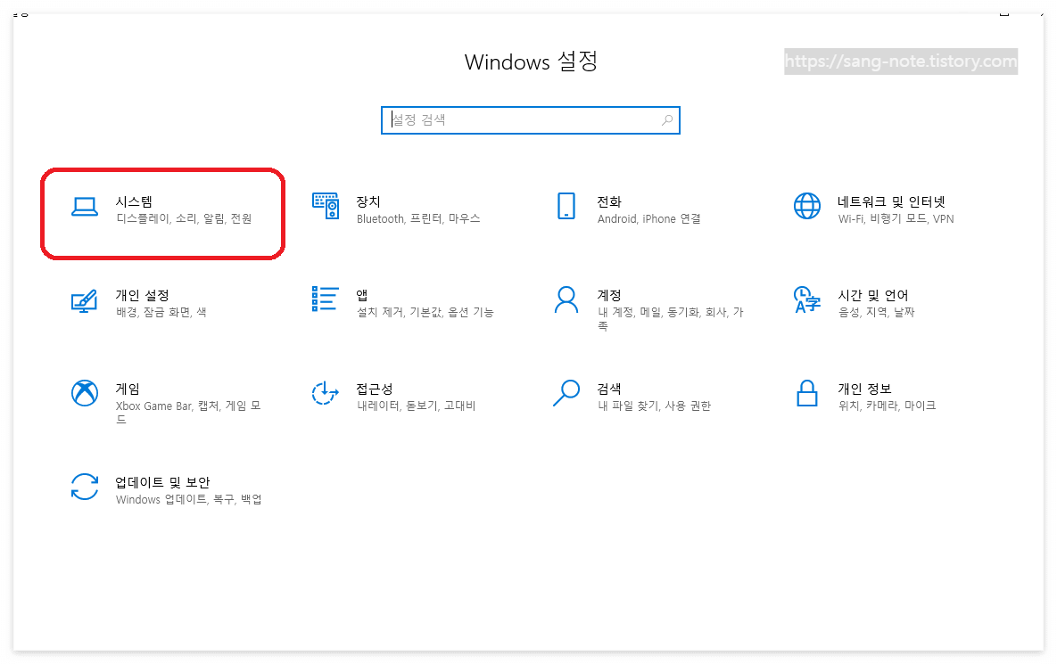Click "설치 제거, 기본값, 옵션 기능" description
Screen dimensions: 1057x664
click(425, 313)
